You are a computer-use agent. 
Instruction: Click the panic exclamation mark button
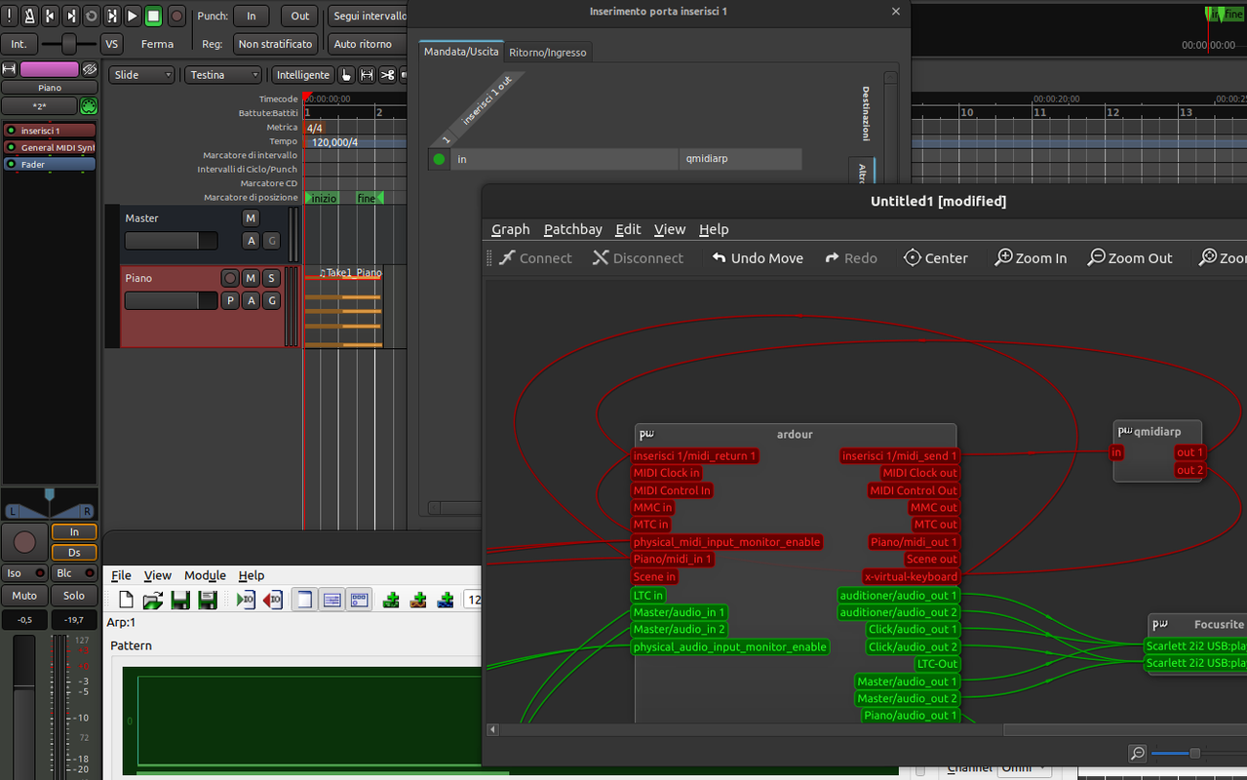(x=10, y=16)
